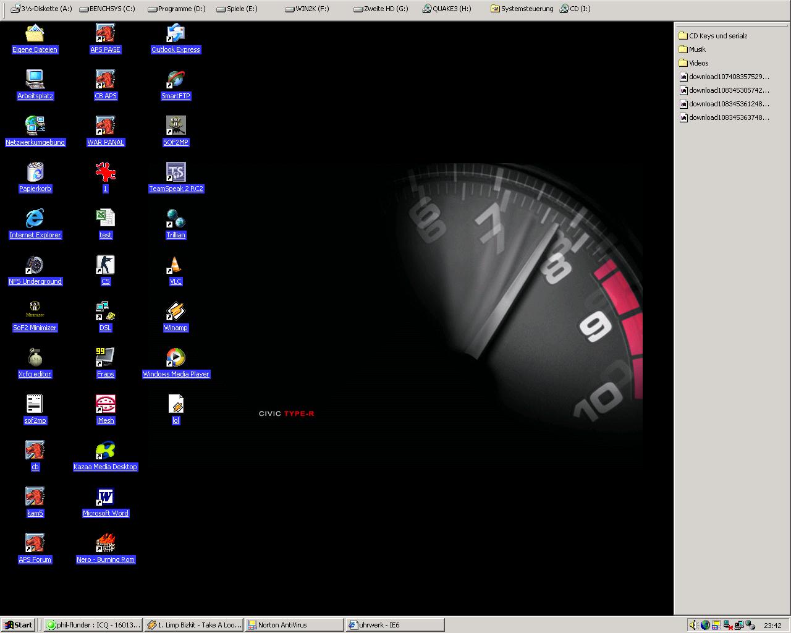791x633 pixels.
Task: Open the QUAKE3 (H:) drive shortcut
Action: 446,9
